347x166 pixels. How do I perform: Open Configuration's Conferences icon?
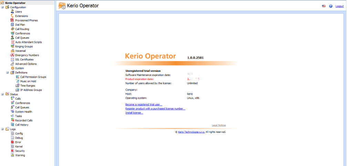tap(13, 33)
